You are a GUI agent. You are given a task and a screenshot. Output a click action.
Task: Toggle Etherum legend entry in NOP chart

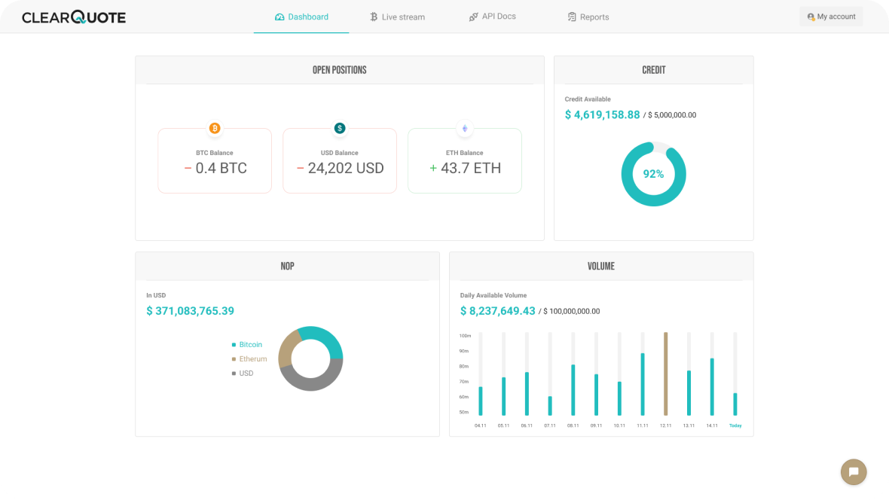point(252,359)
